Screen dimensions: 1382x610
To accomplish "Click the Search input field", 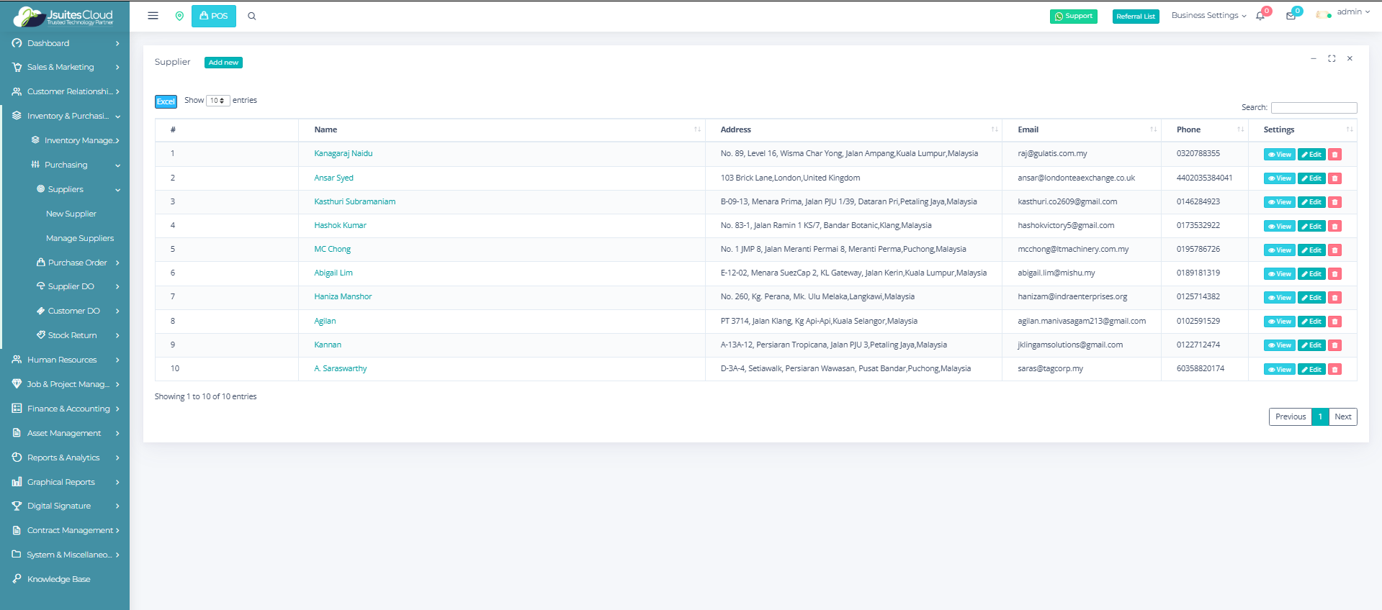I will click(x=1314, y=108).
